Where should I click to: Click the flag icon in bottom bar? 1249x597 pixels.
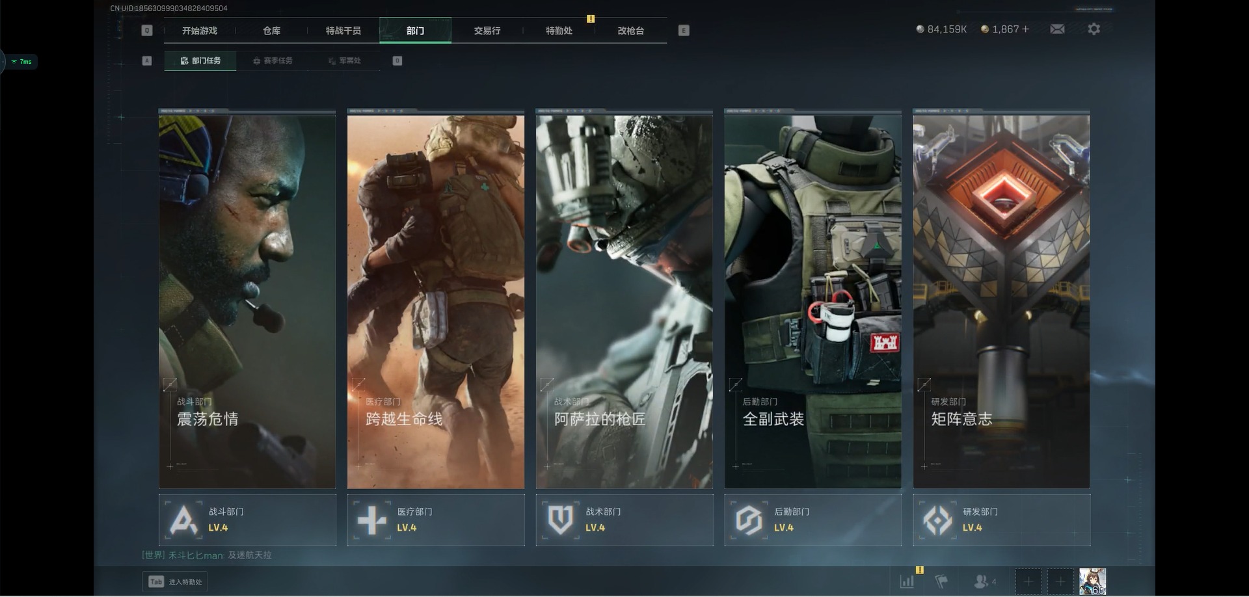pyautogui.click(x=941, y=581)
